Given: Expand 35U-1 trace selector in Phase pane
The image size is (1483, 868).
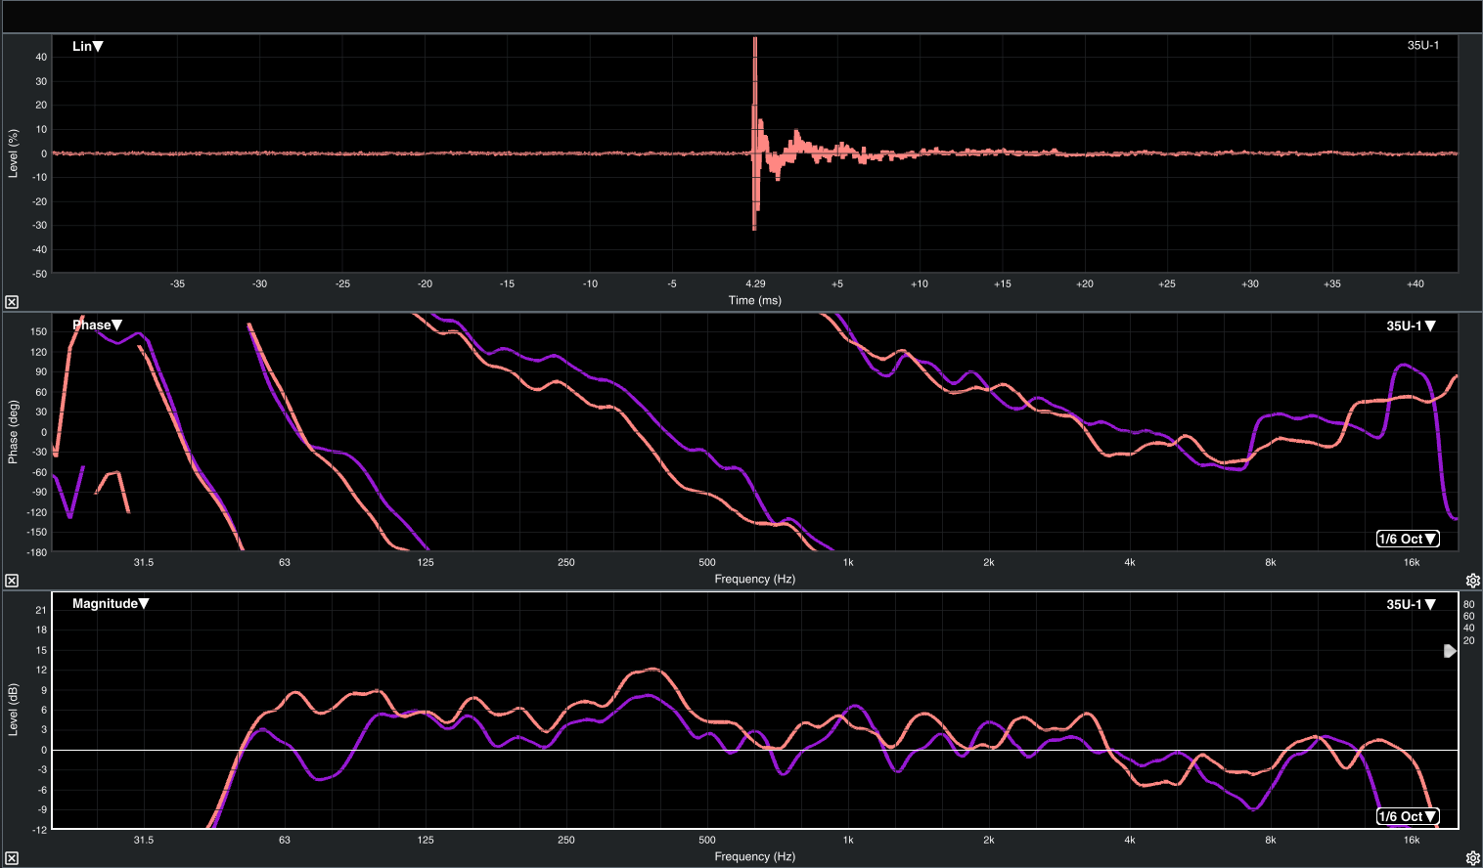Looking at the screenshot, I should (x=1411, y=326).
